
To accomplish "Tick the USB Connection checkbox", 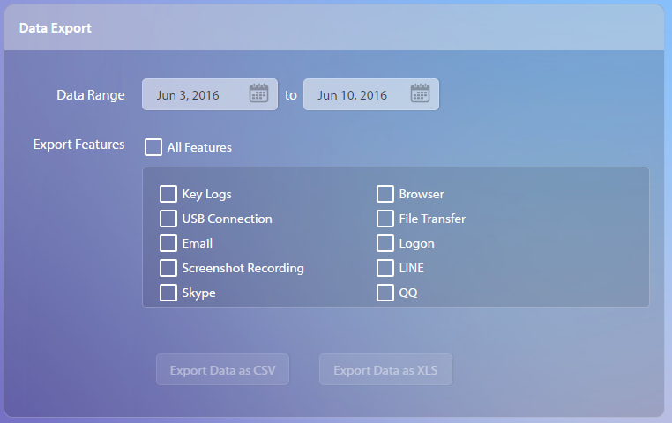I will (x=168, y=219).
